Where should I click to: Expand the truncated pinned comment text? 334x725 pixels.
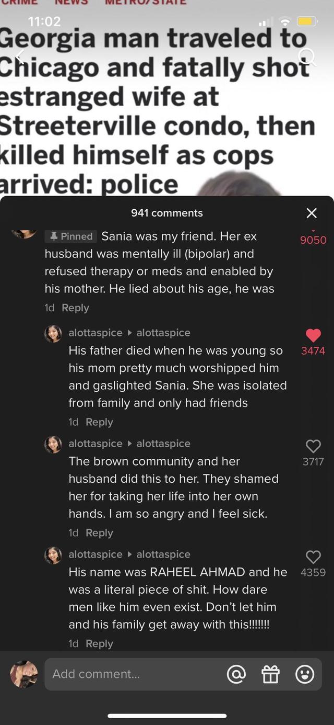pos(159,263)
